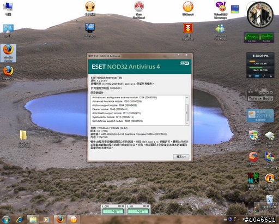The width and height of the screenshot is (279, 224).
Task: Select the Windows Live Messenger desktop icon
Action: (x=221, y=32)
